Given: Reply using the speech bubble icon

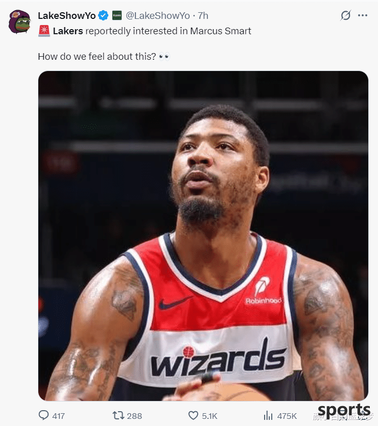Looking at the screenshot, I should [x=43, y=415].
